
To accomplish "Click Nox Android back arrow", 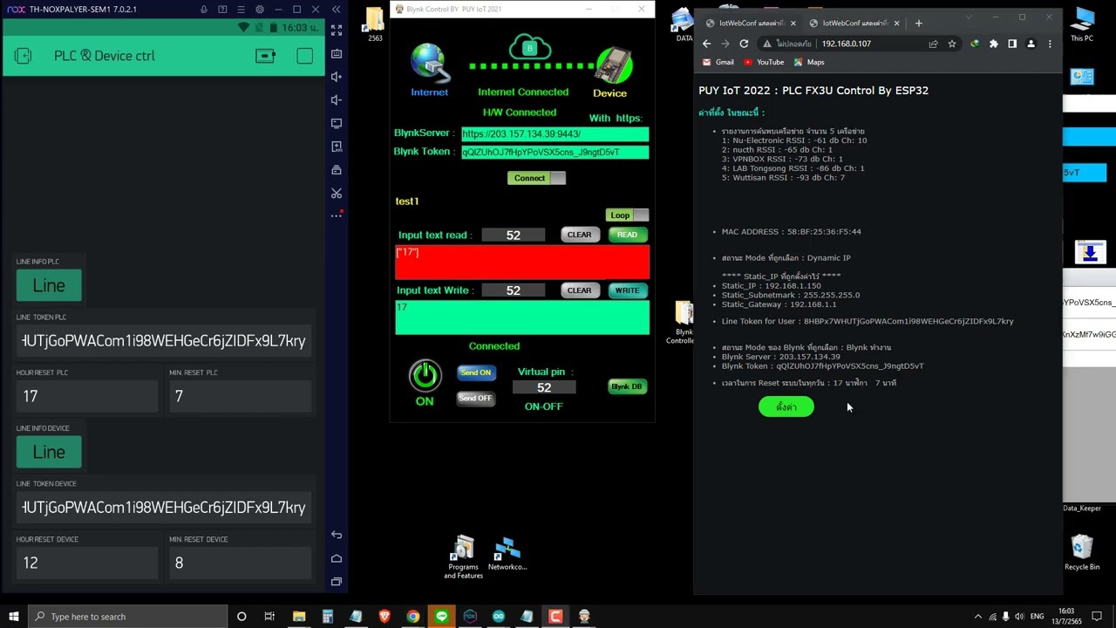I will [337, 535].
